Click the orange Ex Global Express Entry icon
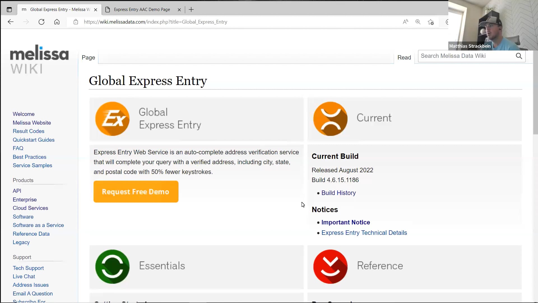The width and height of the screenshot is (538, 303). (x=112, y=119)
